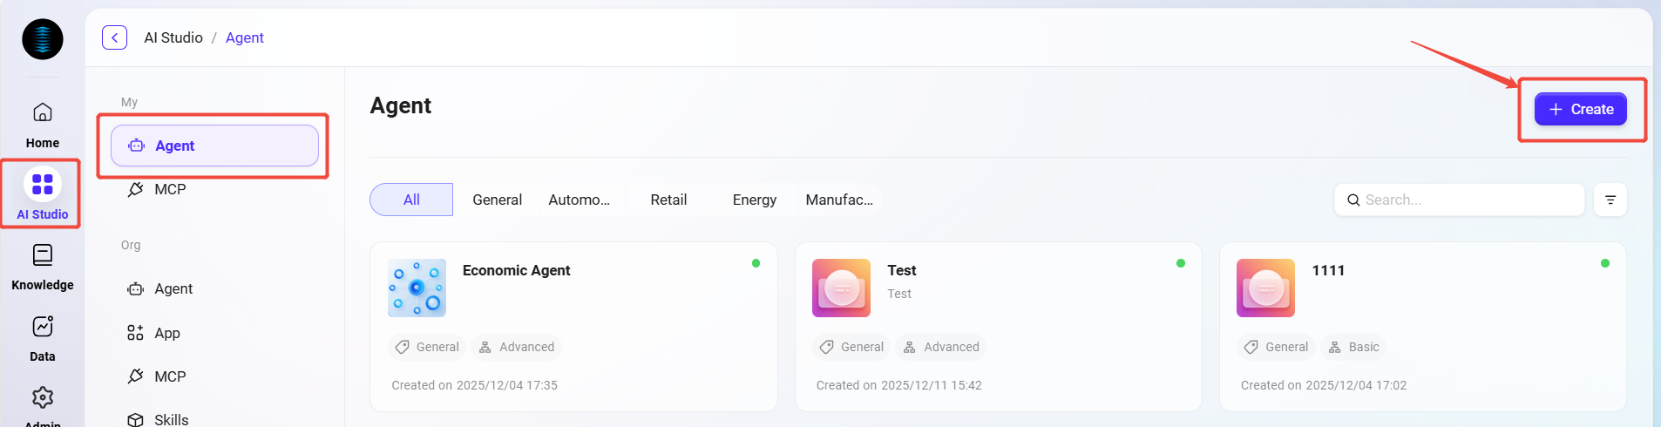Screen dimensions: 1661x427
Task: Open the filter icon beside search
Action: tap(1610, 200)
